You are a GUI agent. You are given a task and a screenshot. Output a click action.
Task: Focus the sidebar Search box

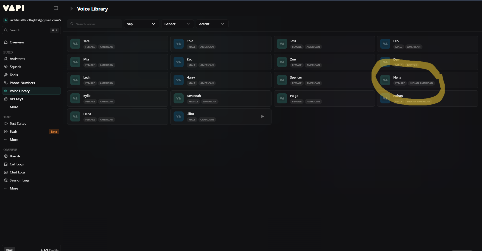point(31,30)
